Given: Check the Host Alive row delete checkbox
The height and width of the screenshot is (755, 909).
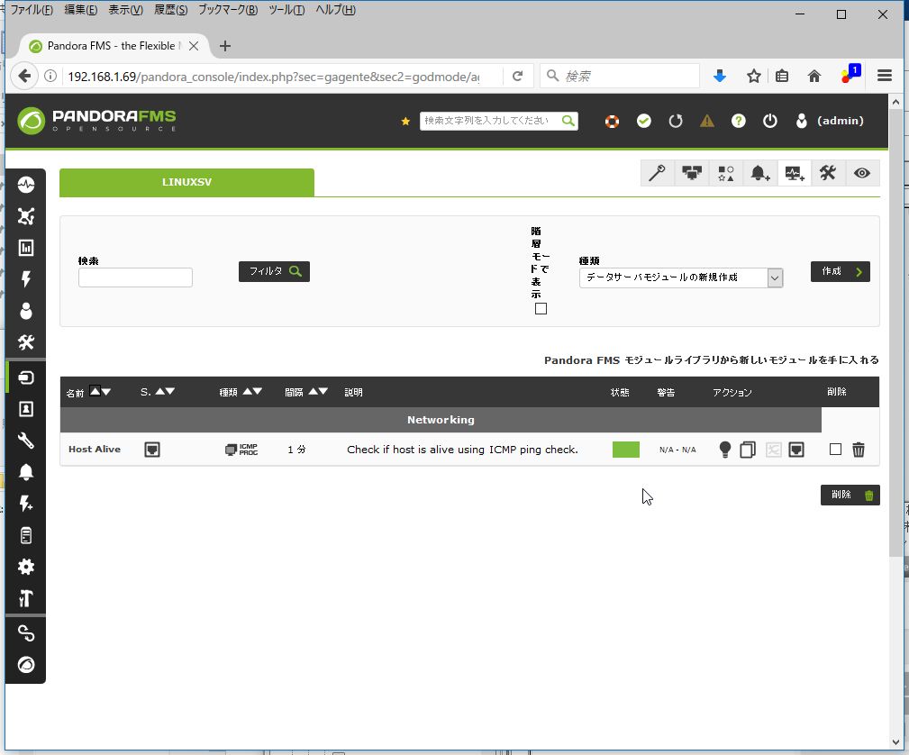Looking at the screenshot, I should click(x=835, y=449).
